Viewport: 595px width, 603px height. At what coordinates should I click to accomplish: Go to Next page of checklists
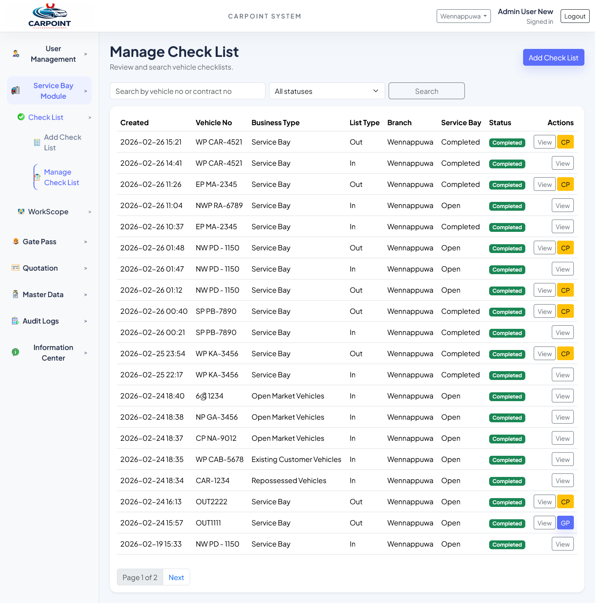pos(176,577)
